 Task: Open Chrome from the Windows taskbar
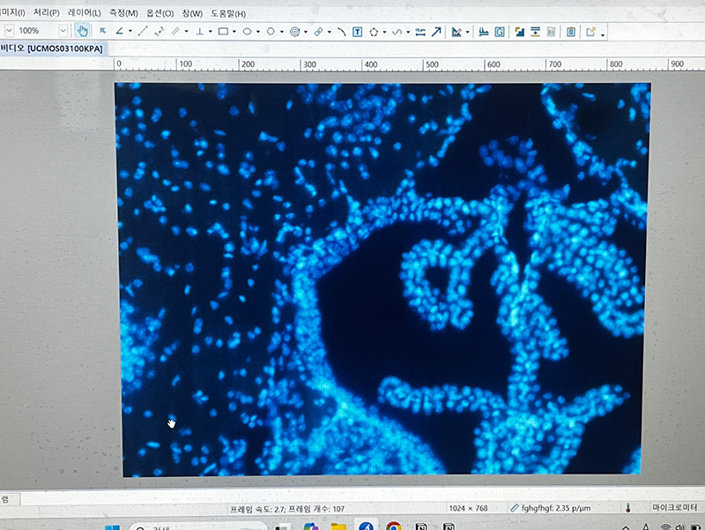pyautogui.click(x=393, y=527)
